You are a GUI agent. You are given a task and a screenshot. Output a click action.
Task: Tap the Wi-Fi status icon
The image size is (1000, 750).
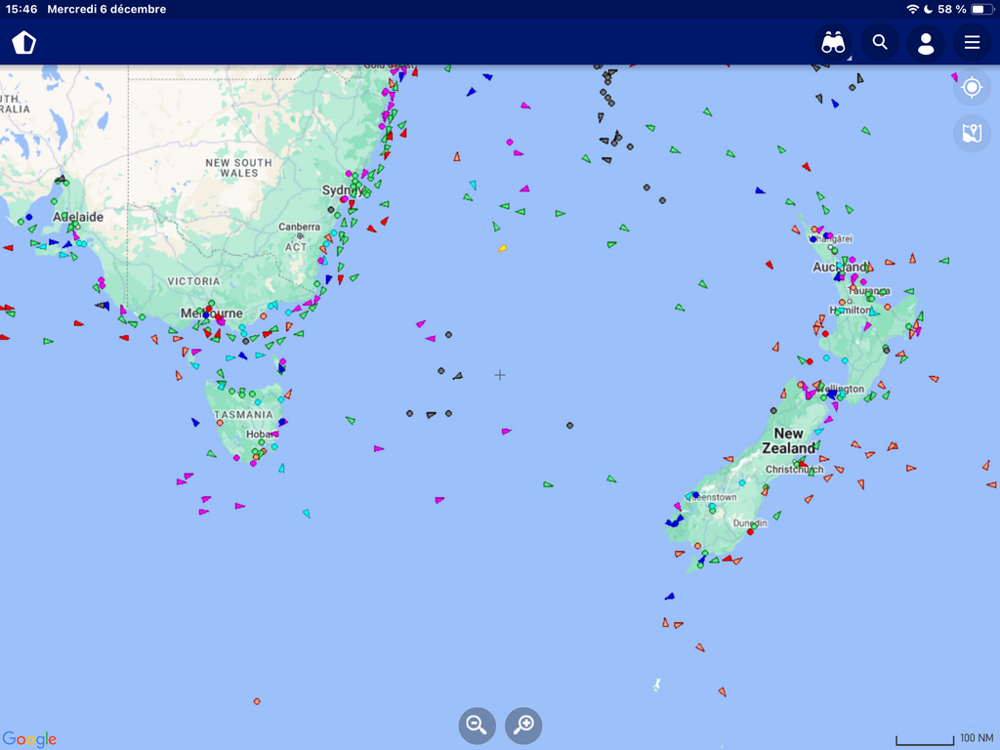(x=913, y=9)
